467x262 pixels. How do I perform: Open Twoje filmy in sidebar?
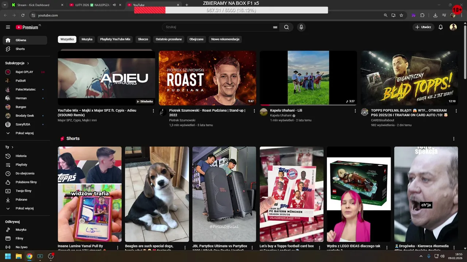25,191
